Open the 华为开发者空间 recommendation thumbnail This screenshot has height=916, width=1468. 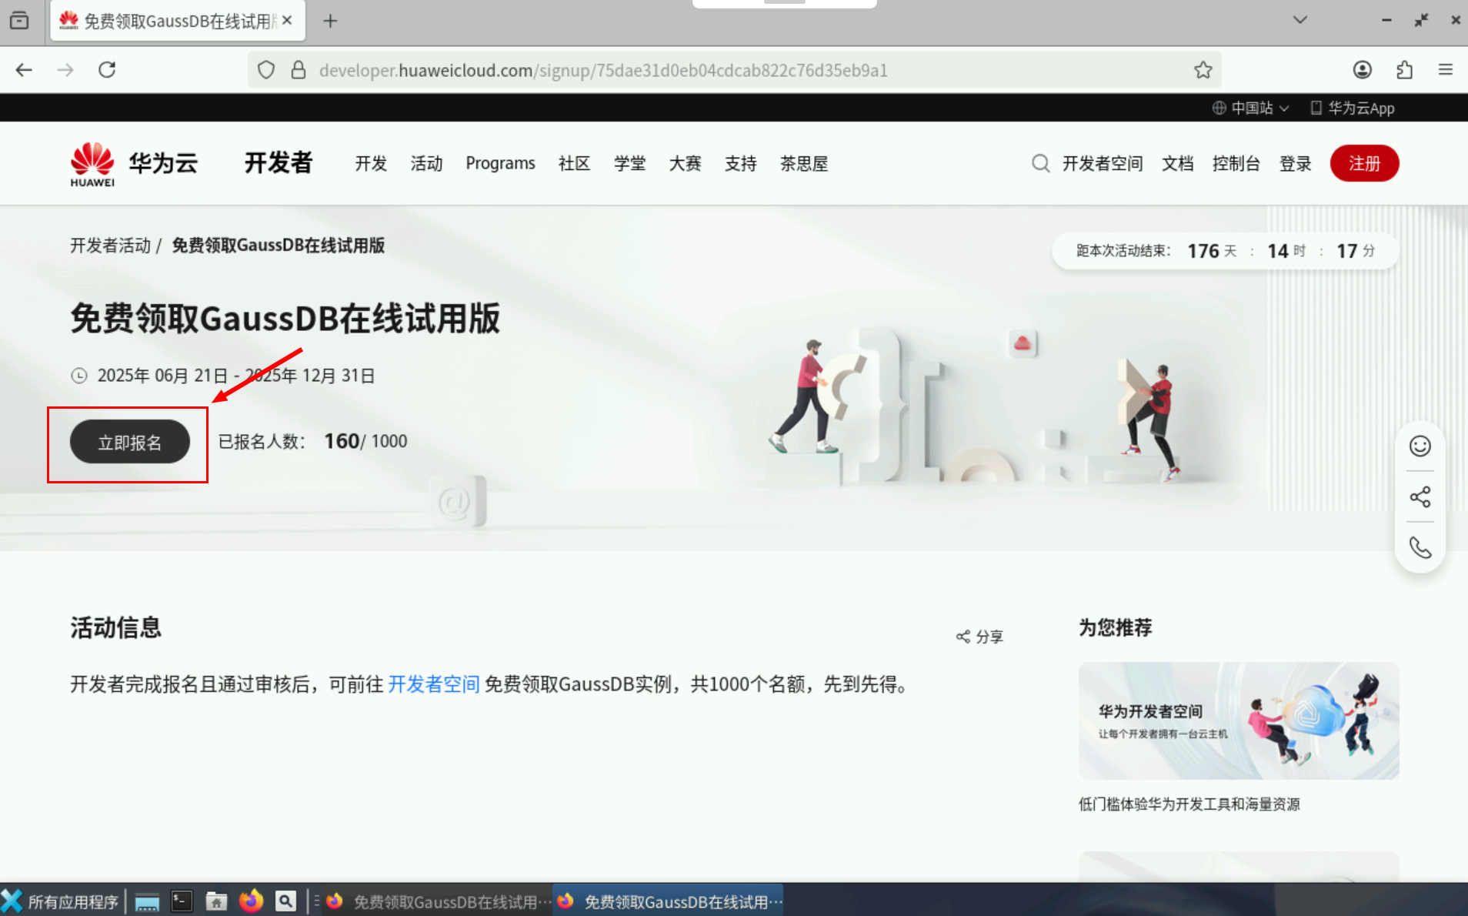pos(1238,720)
